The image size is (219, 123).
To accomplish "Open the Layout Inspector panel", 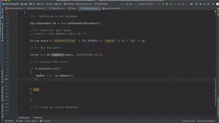I will [206, 121].
